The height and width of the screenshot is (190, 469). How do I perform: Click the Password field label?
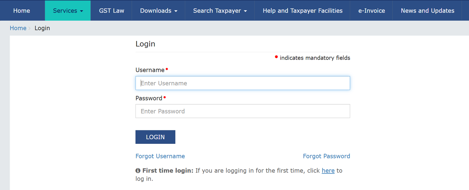(x=149, y=99)
